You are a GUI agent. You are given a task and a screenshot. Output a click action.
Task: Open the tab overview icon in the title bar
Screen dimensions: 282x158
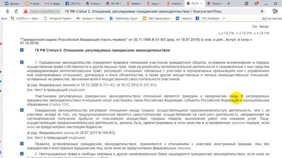[x=246, y=4]
